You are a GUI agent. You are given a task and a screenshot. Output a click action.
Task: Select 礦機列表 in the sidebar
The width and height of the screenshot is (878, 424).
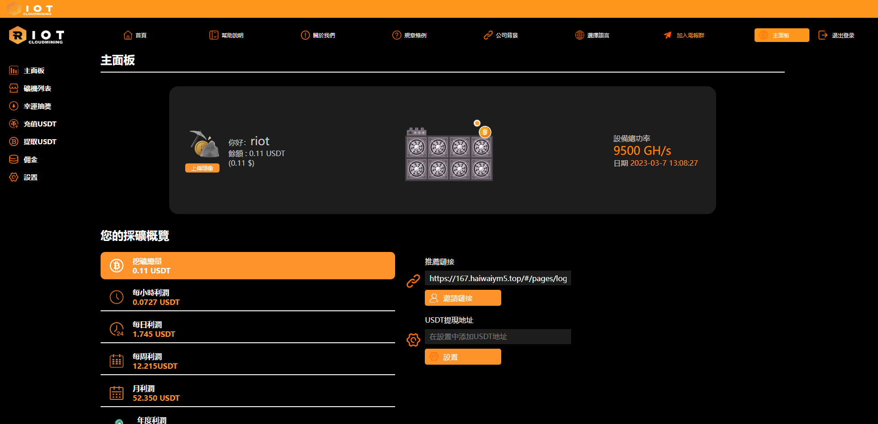pyautogui.click(x=37, y=89)
